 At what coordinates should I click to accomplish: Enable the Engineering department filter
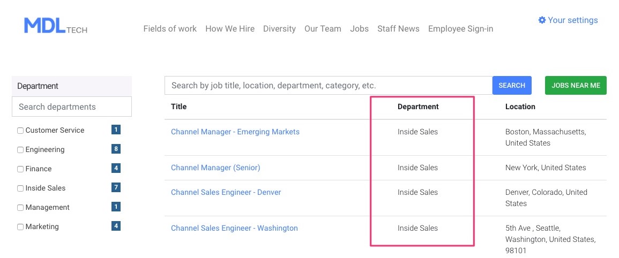click(x=20, y=150)
